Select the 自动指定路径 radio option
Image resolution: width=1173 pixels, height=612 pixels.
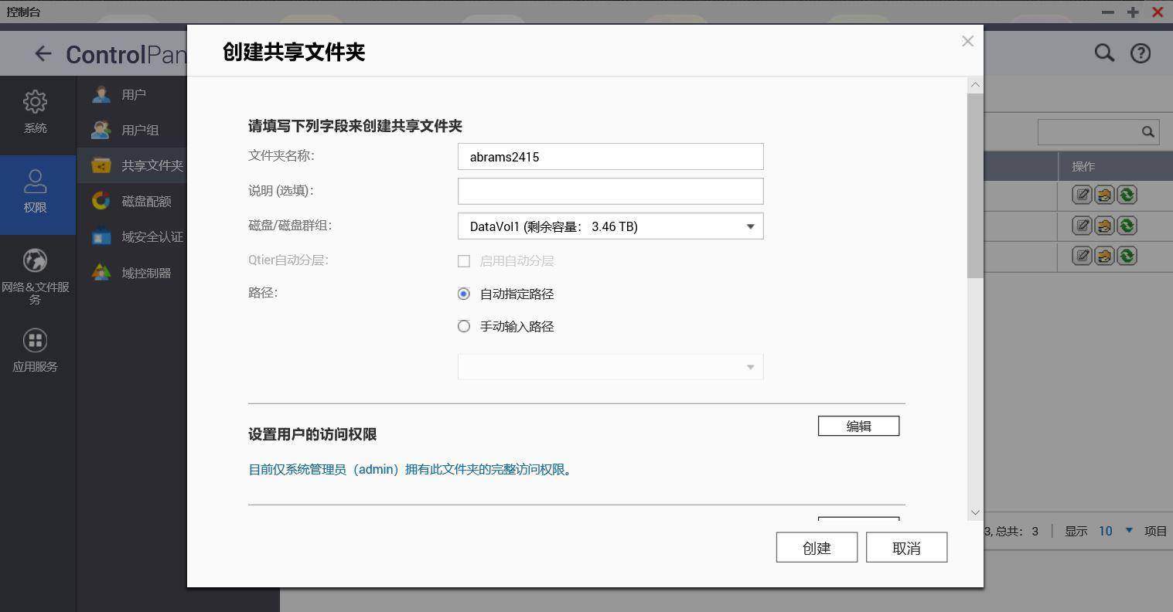pyautogui.click(x=464, y=294)
